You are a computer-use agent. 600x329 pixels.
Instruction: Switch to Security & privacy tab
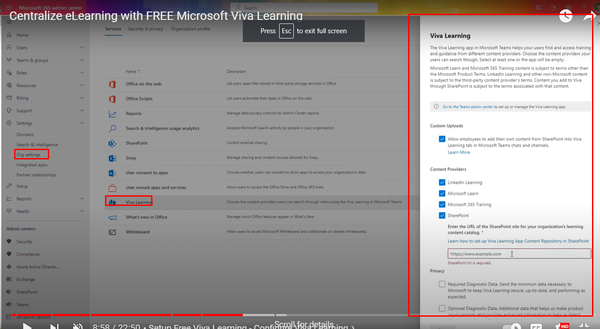coord(146,29)
